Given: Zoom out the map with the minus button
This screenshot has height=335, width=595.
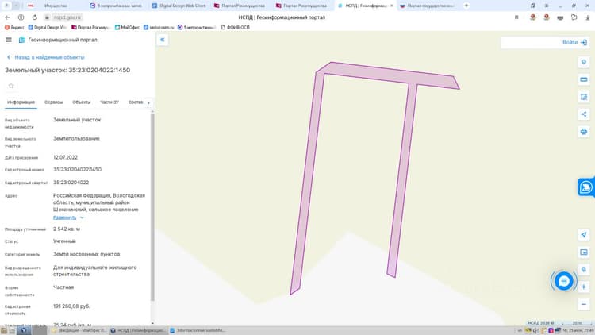Looking at the screenshot, I should click(x=584, y=304).
